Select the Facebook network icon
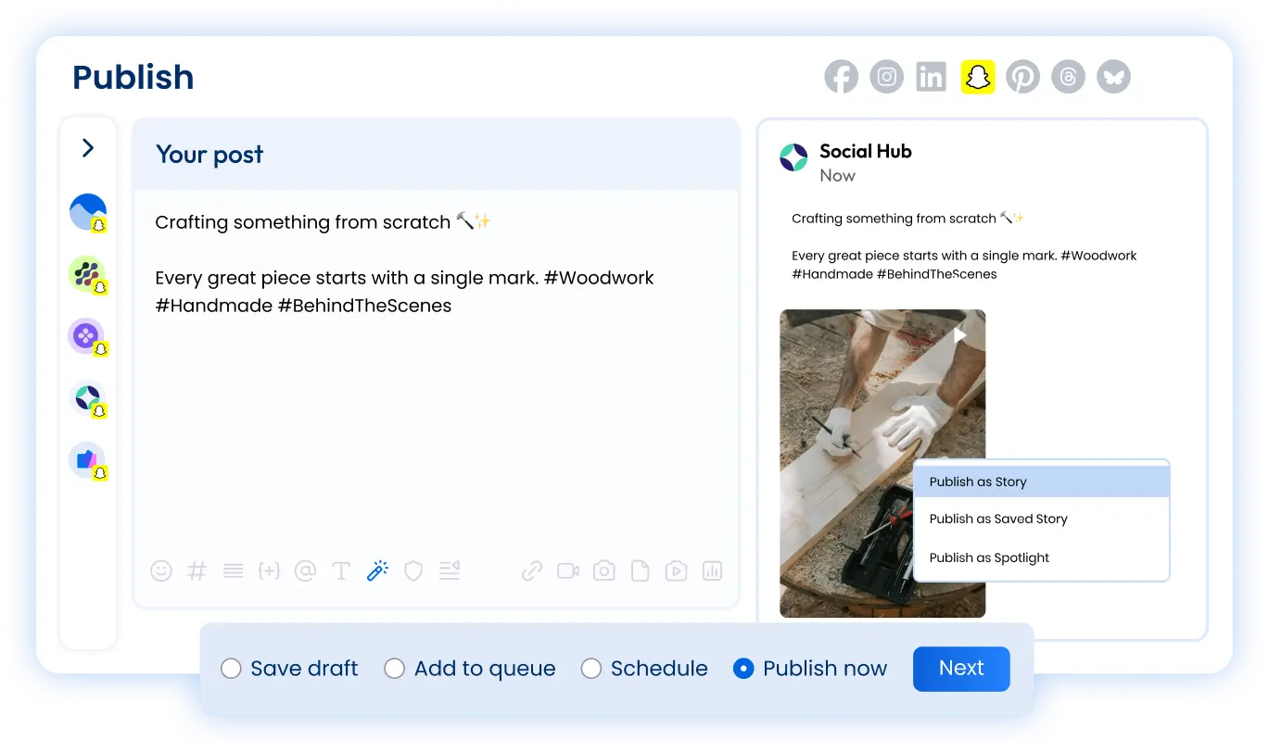1269x752 pixels. 841,76
